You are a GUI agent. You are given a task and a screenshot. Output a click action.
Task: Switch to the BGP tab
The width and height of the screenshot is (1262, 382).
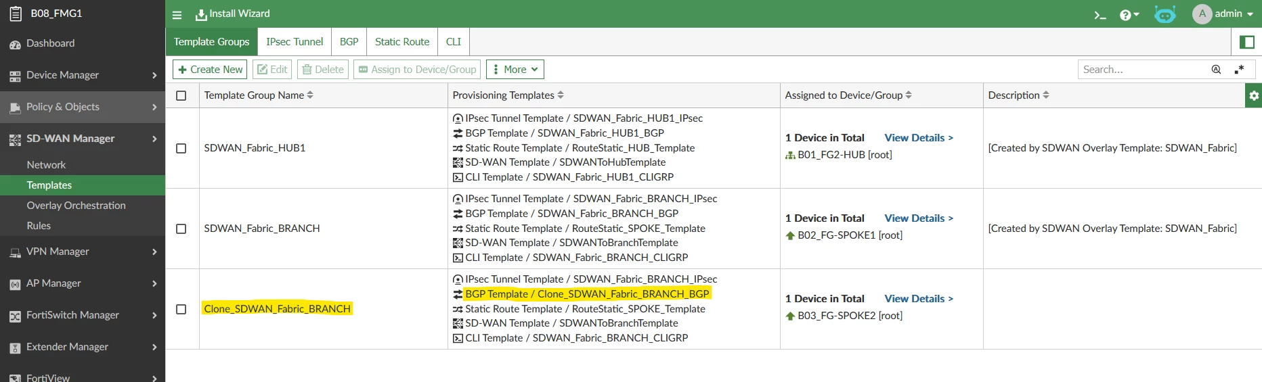pyautogui.click(x=349, y=42)
